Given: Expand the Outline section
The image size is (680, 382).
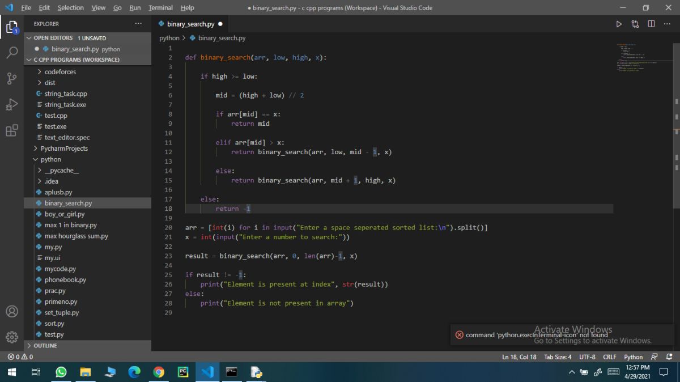Looking at the screenshot, I should [88, 346].
